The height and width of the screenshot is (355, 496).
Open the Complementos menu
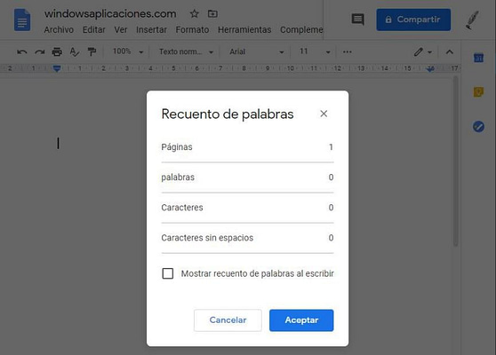pyautogui.click(x=301, y=29)
